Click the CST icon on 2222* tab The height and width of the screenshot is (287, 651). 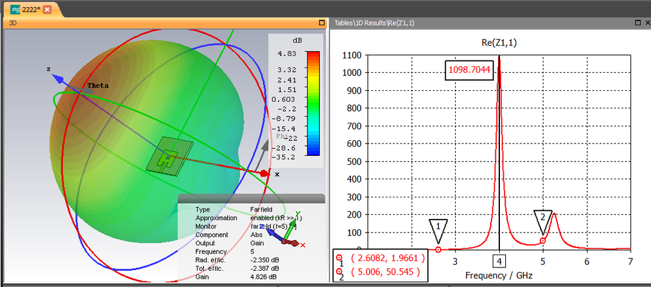point(16,10)
